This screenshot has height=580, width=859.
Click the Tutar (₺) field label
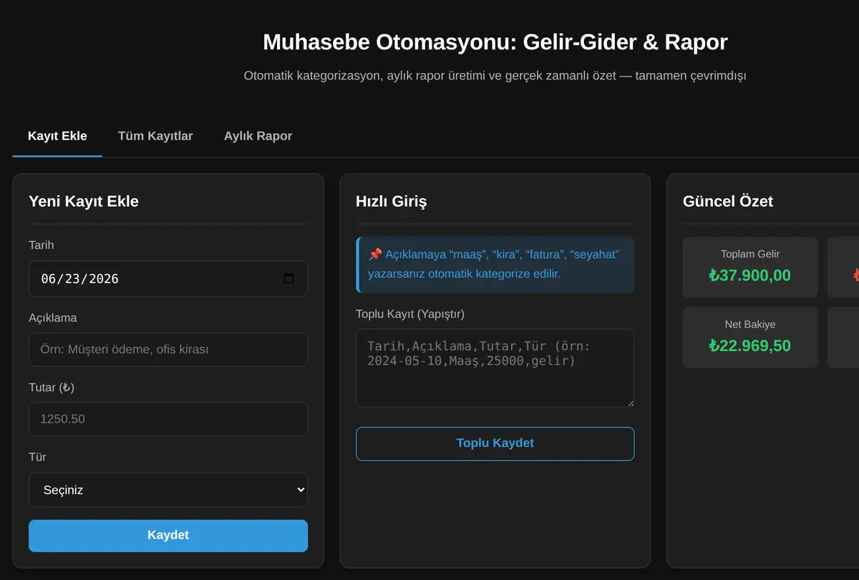click(52, 387)
